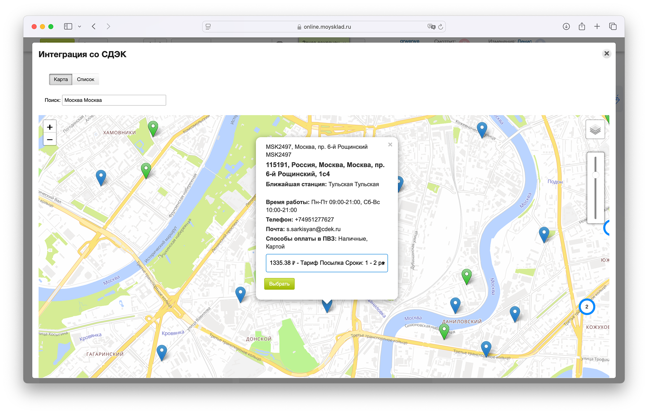The height and width of the screenshot is (414, 648).
Task: Expand sidebar options chevron in Safari
Action: coord(79,27)
